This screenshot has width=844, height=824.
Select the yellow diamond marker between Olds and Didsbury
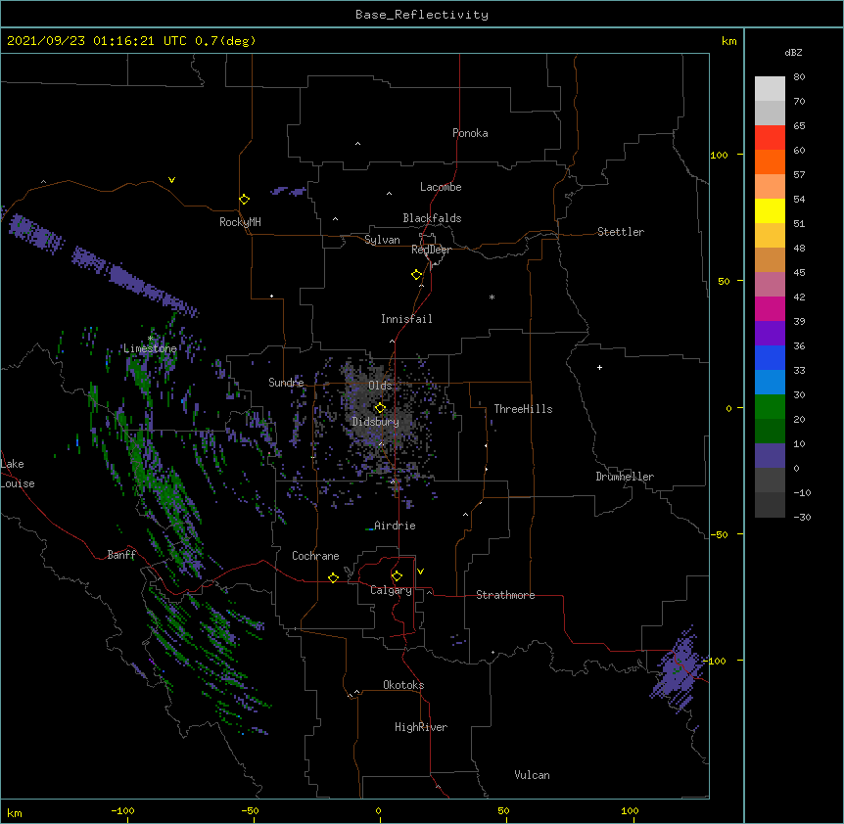point(380,407)
